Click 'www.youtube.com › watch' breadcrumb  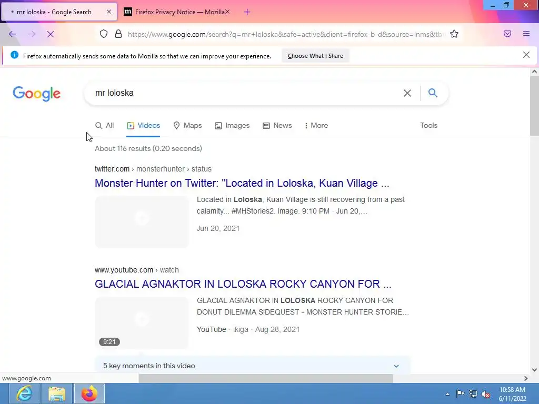(x=136, y=270)
